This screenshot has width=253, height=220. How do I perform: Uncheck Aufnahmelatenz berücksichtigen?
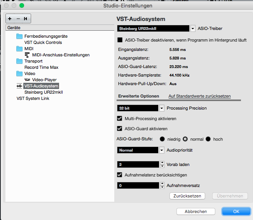coord(120,175)
